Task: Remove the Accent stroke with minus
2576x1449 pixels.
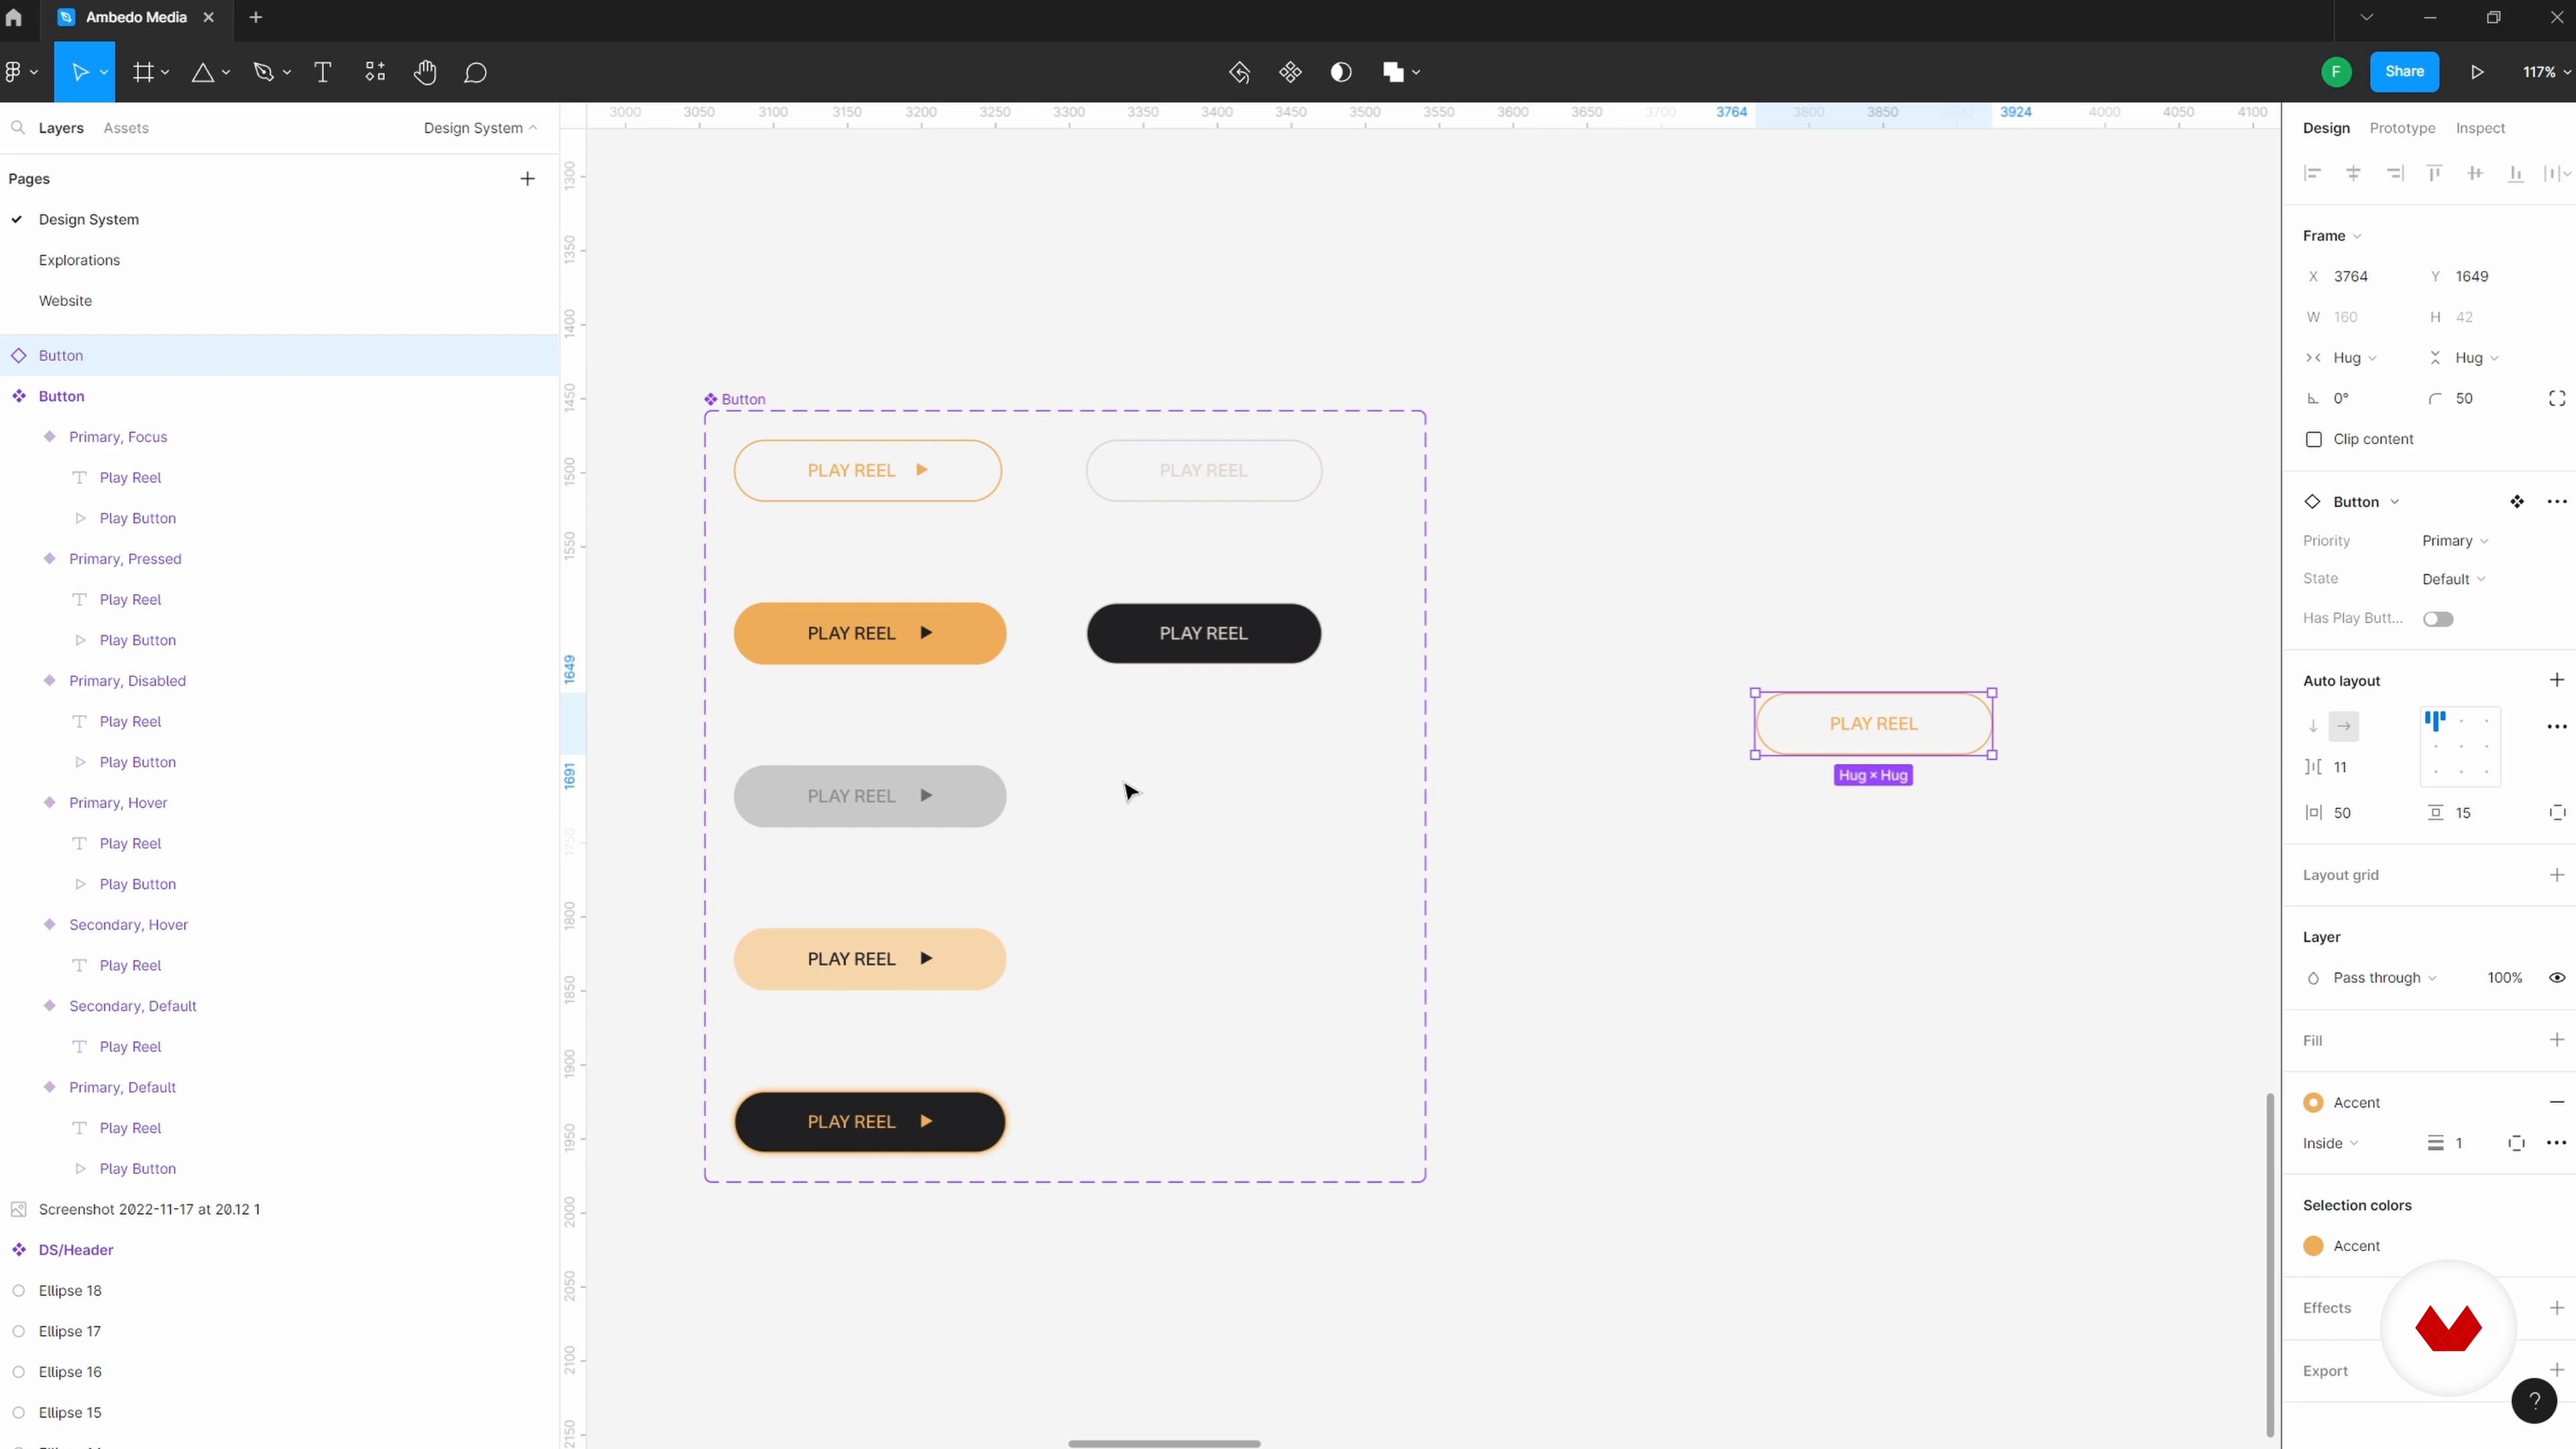Action: click(x=2557, y=1102)
